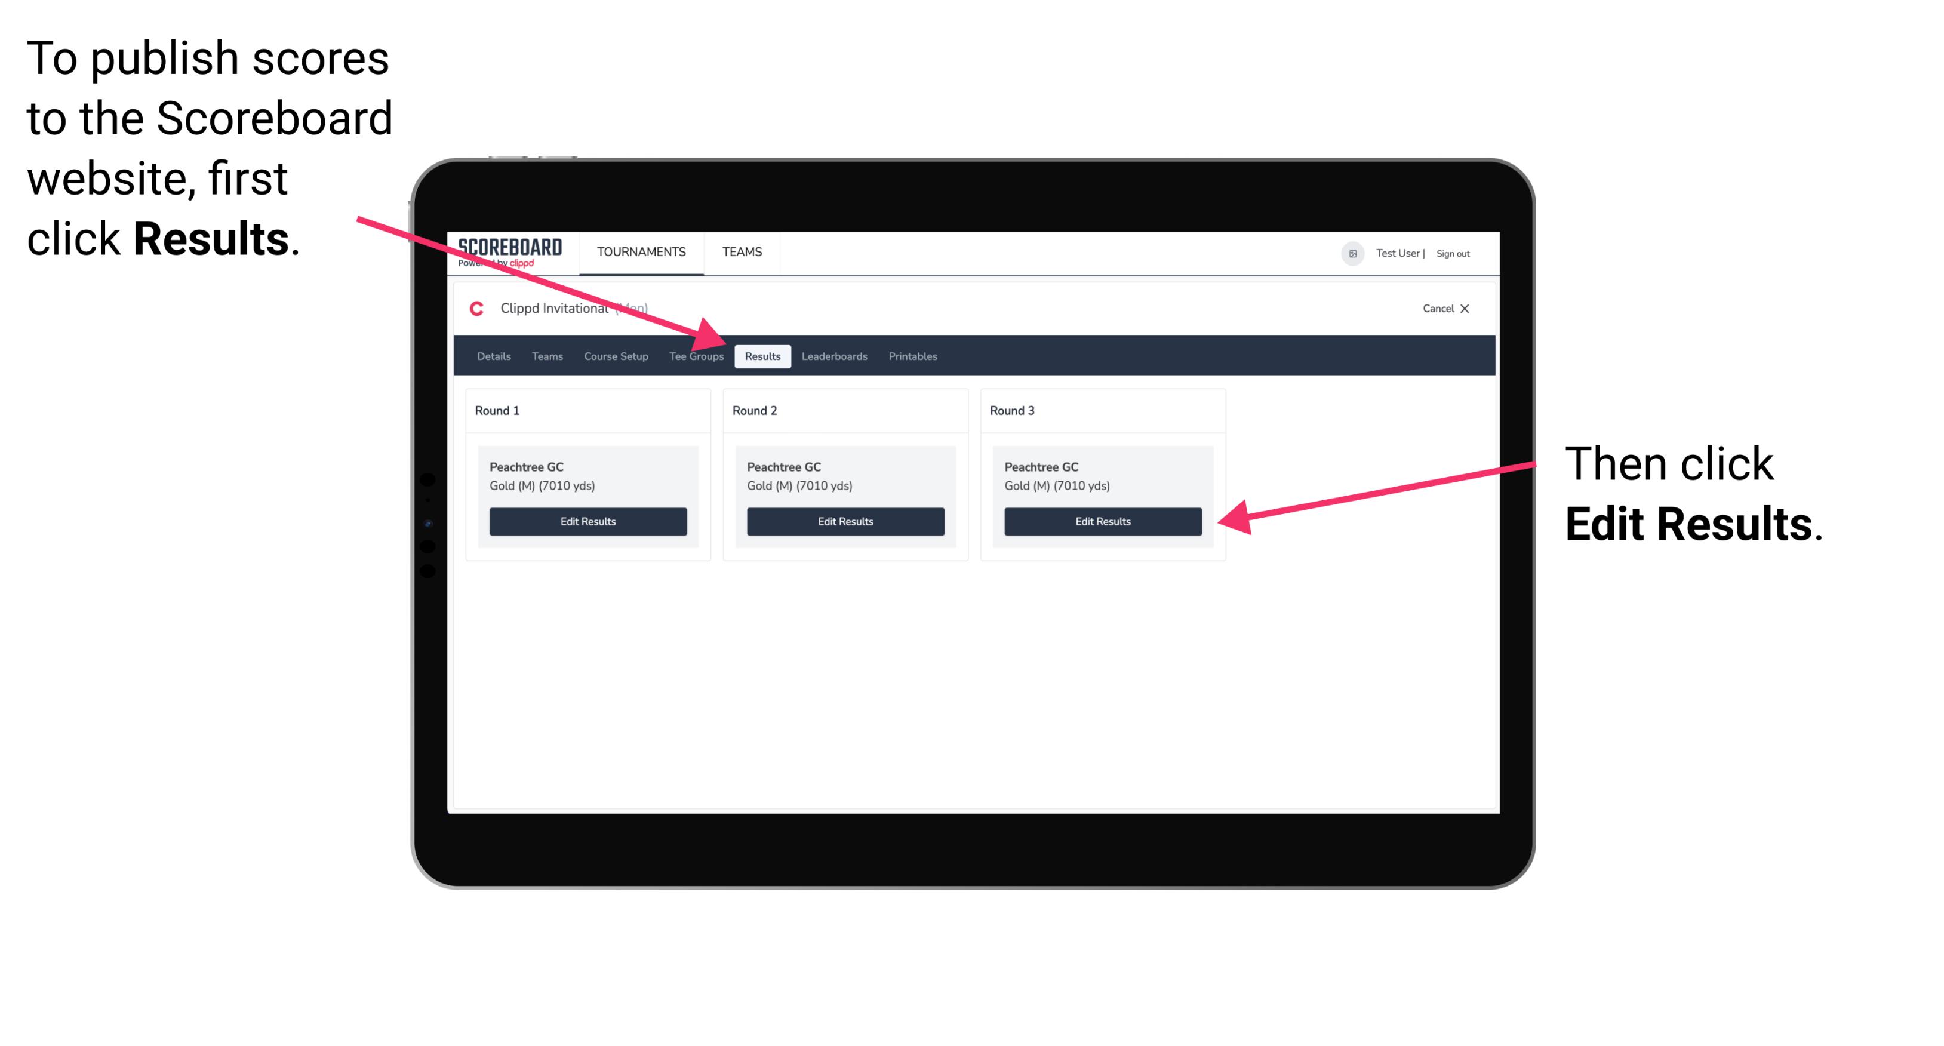Screen dimensions: 1944x1046
Task: Expand Round 3 course details
Action: (1100, 476)
